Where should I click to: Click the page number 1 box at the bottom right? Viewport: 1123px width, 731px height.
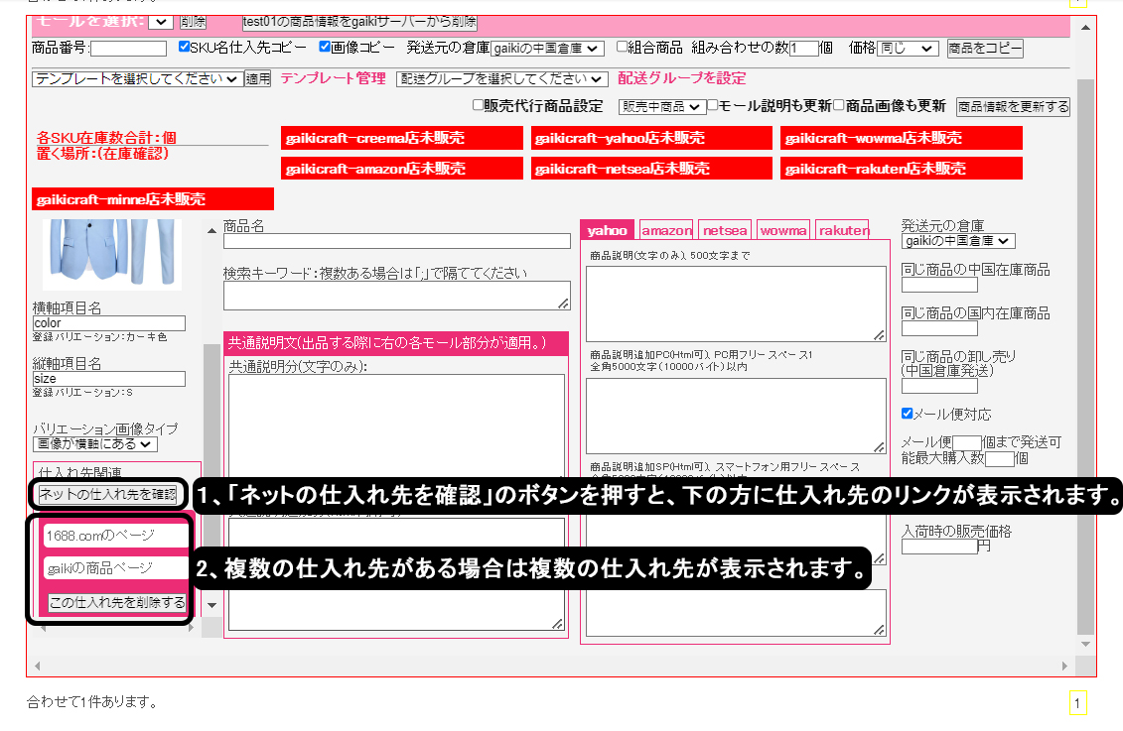[1077, 703]
